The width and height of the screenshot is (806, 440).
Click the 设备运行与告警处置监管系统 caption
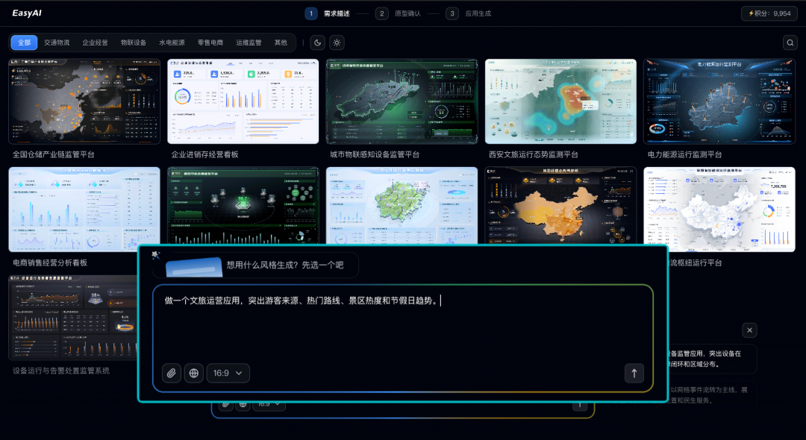point(61,371)
